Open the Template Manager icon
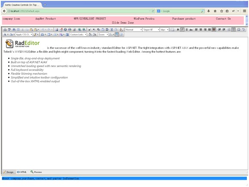The height and width of the screenshot is (187, 249). click(74, 30)
